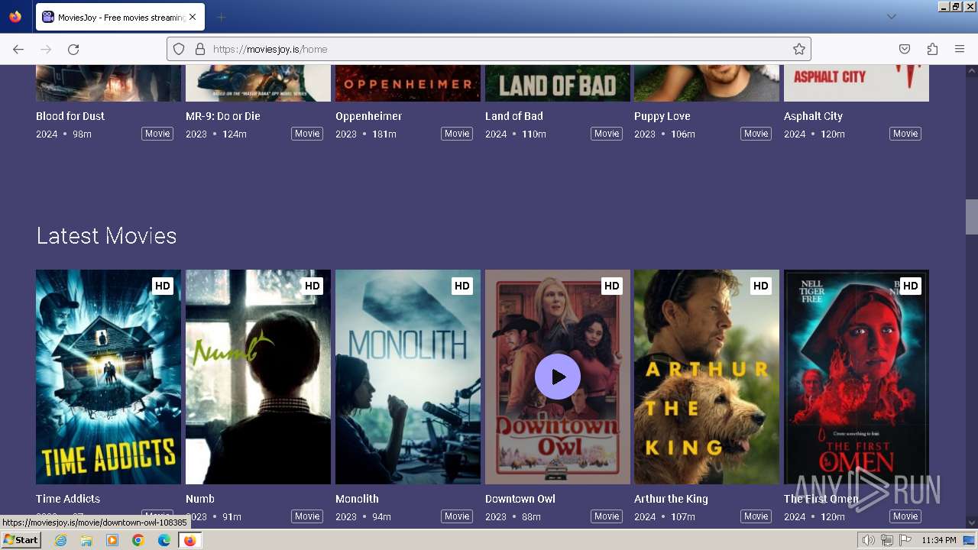Open the Save to Pocket icon
The width and height of the screenshot is (978, 550).
(905, 49)
